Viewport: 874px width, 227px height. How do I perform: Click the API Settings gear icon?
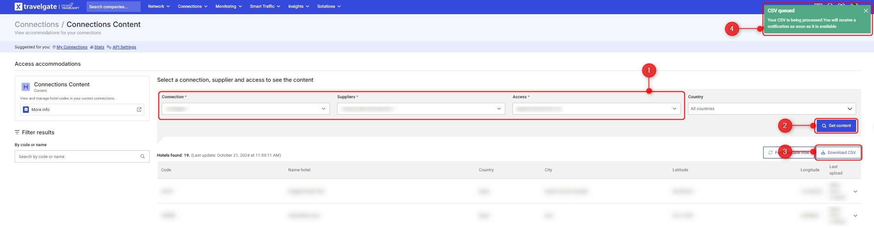109,47
